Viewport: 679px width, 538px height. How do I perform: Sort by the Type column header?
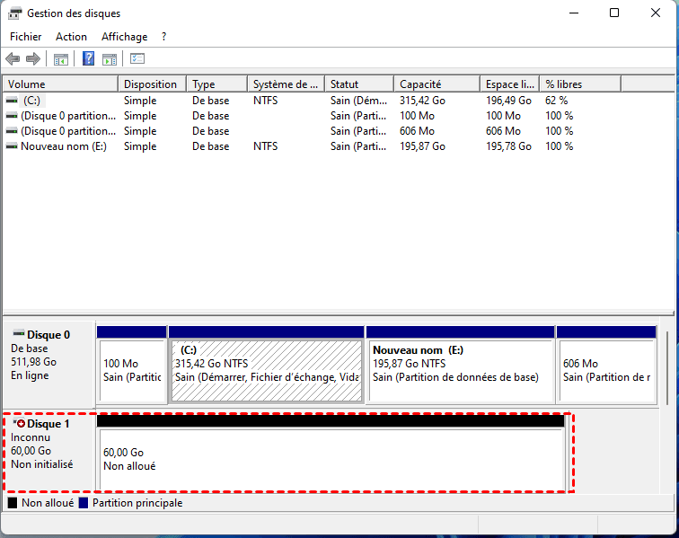[217, 84]
